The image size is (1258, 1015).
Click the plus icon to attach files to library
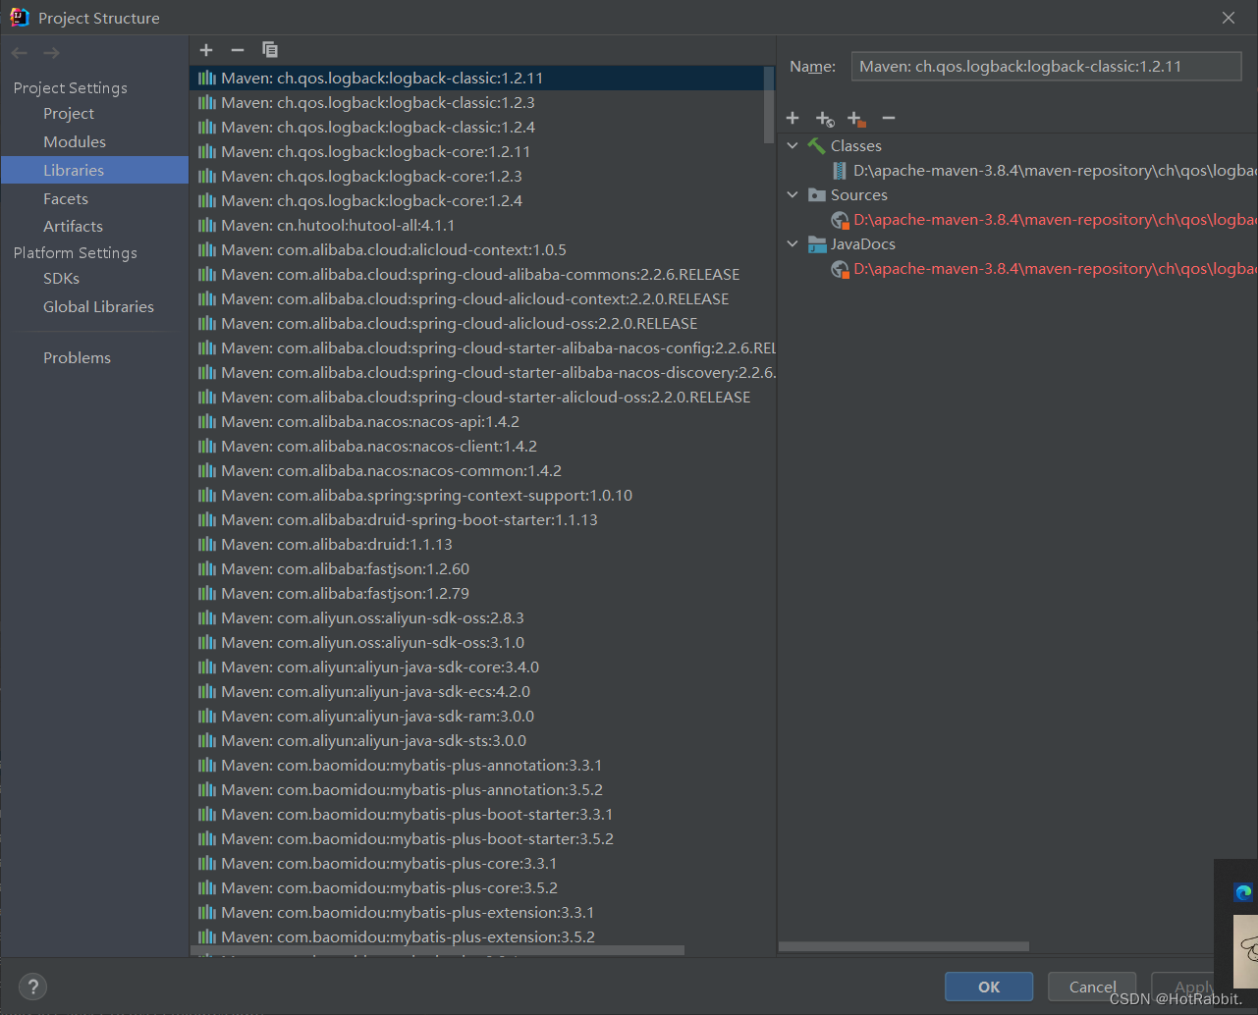pos(792,118)
